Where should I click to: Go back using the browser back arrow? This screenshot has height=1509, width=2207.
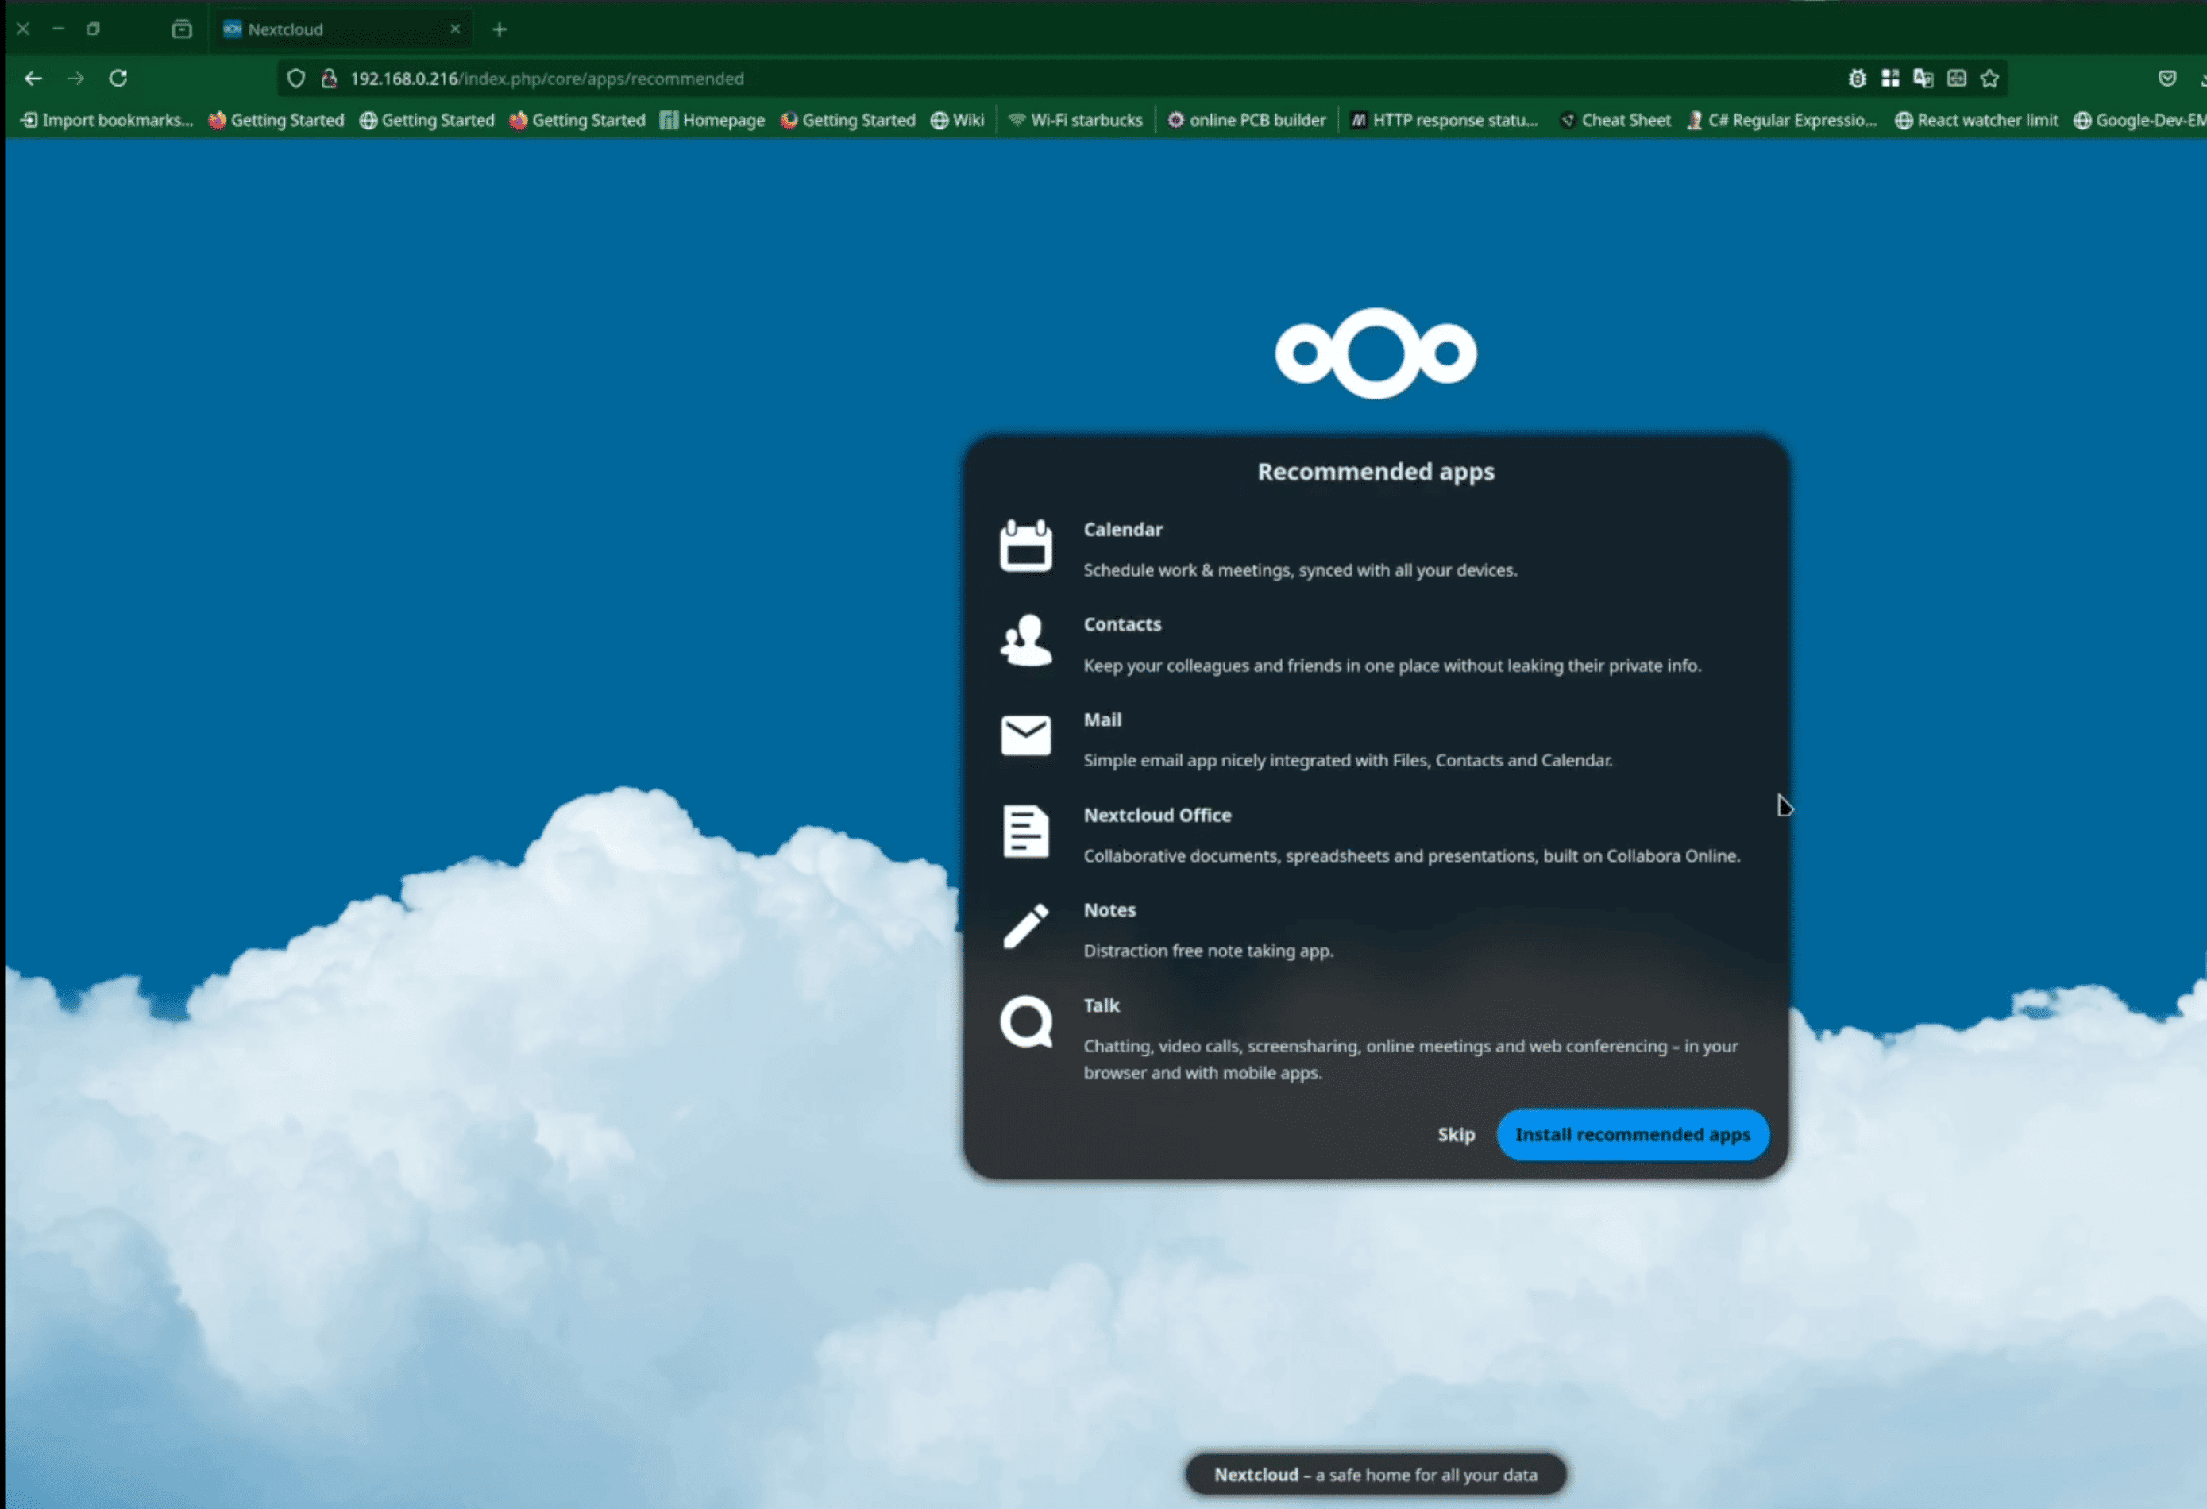(x=33, y=79)
